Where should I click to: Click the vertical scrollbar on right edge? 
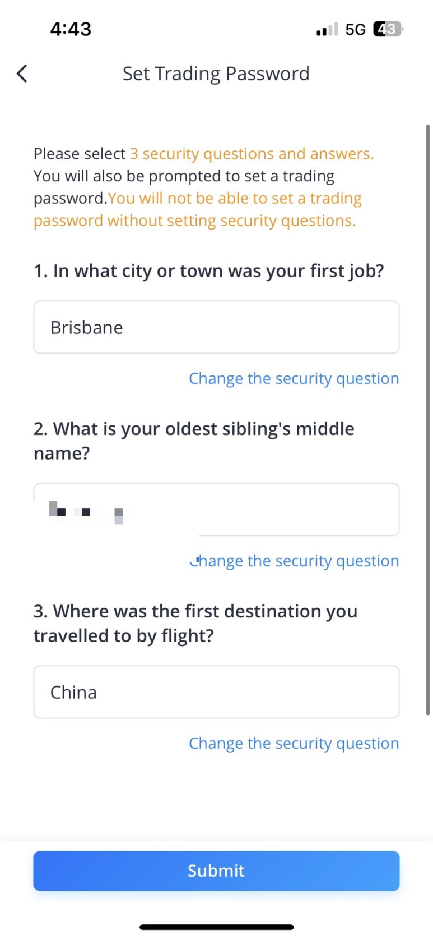(428, 420)
